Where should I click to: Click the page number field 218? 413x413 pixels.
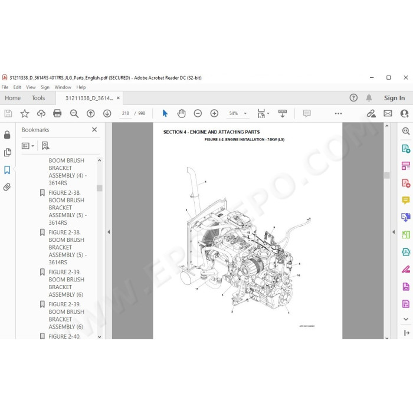point(125,113)
